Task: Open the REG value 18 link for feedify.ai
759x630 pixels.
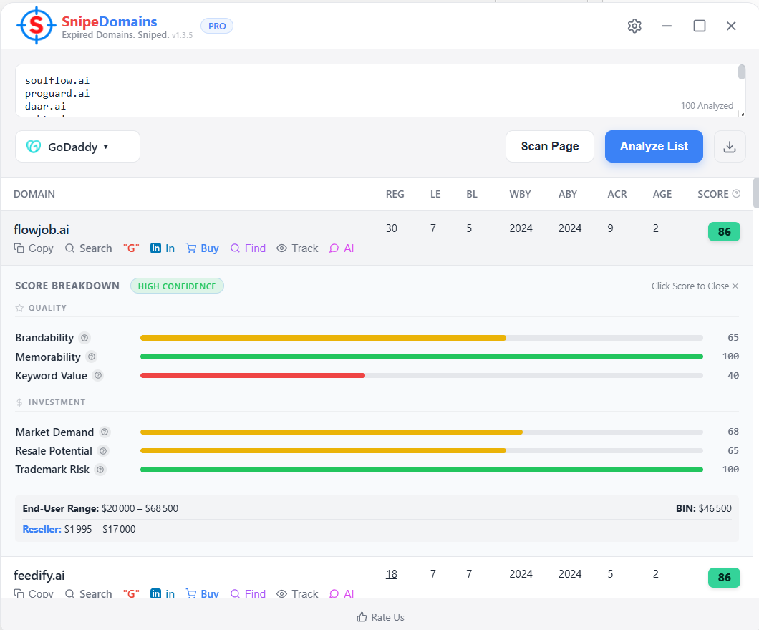Action: point(392,574)
